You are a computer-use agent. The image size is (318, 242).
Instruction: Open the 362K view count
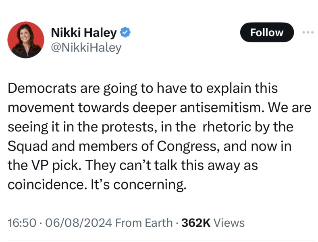[196, 222]
